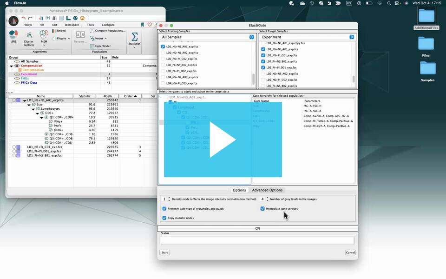This screenshot has width=446, height=279.
Task: Toggle Preserve gate type of rectangles and quads
Action: [x=164, y=209]
